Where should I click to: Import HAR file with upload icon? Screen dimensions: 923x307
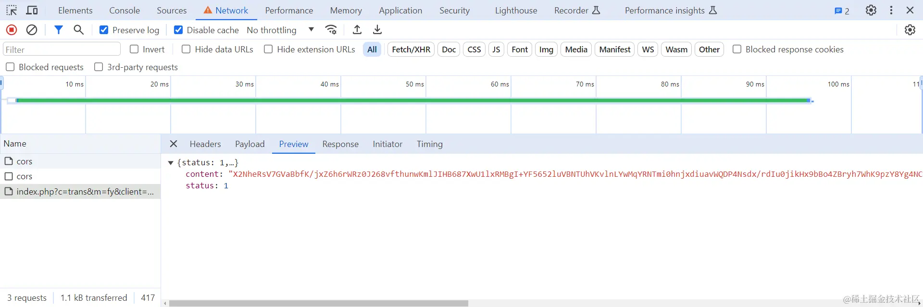(357, 30)
